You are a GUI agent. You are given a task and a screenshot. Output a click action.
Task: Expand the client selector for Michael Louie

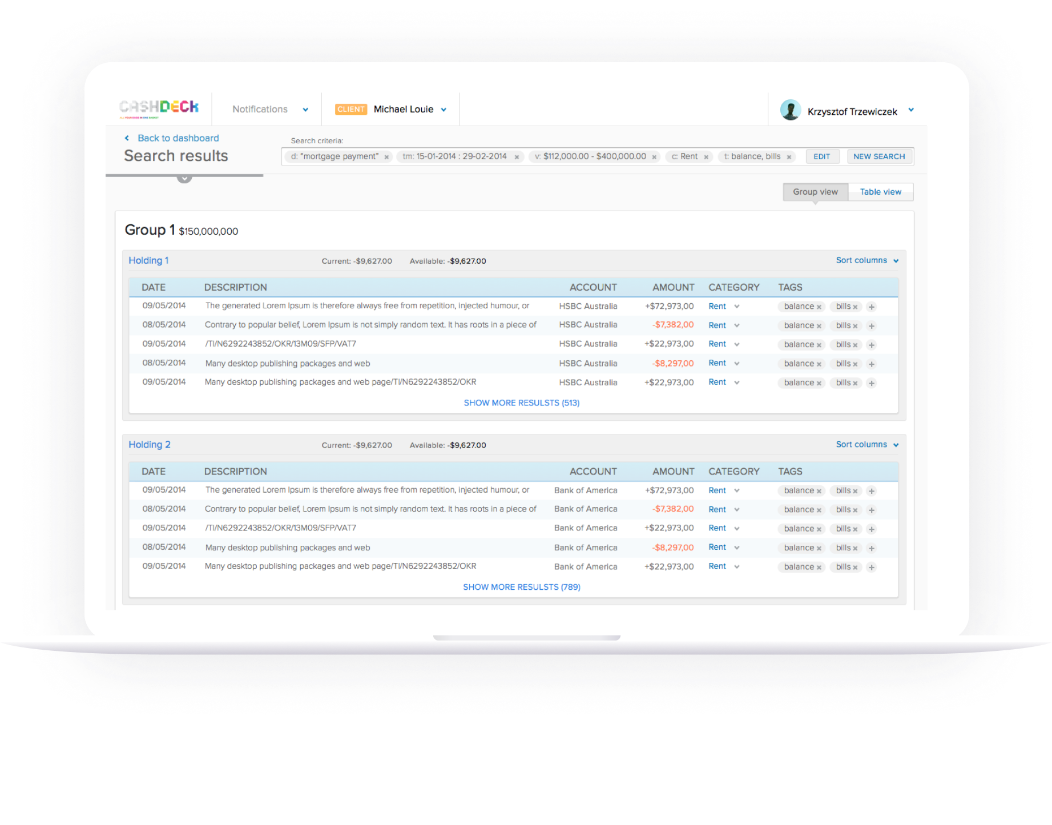pyautogui.click(x=445, y=109)
